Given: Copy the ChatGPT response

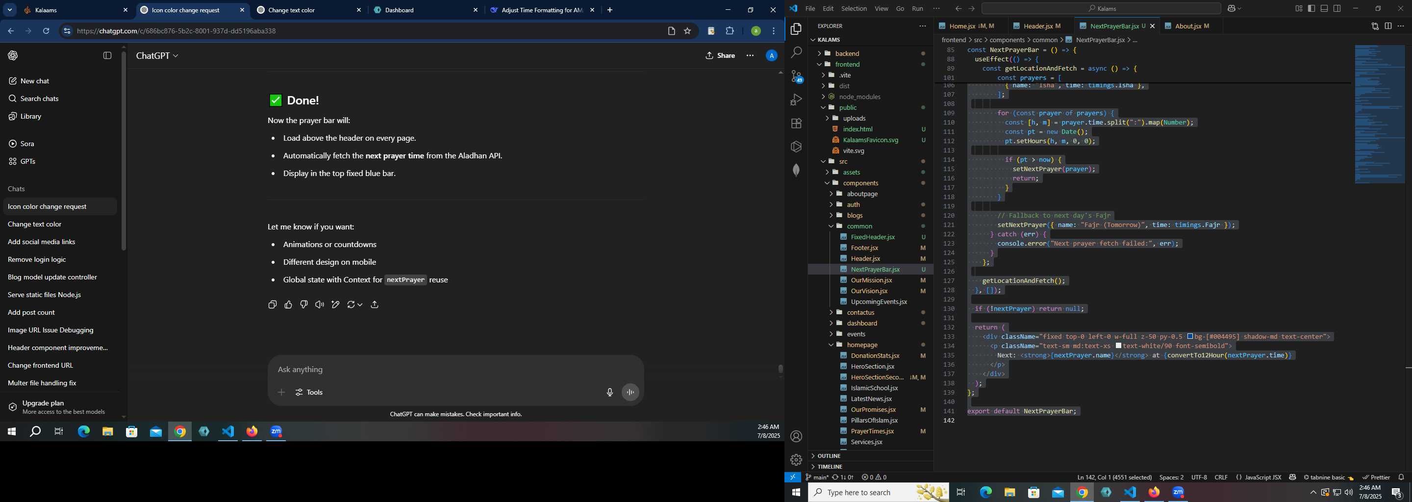Looking at the screenshot, I should [x=273, y=305].
